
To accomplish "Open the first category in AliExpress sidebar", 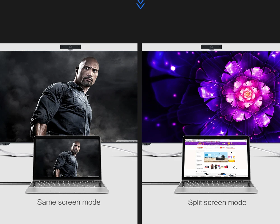I will (199, 153).
